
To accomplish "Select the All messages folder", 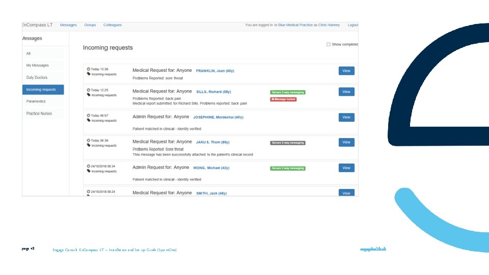I will coord(43,53).
